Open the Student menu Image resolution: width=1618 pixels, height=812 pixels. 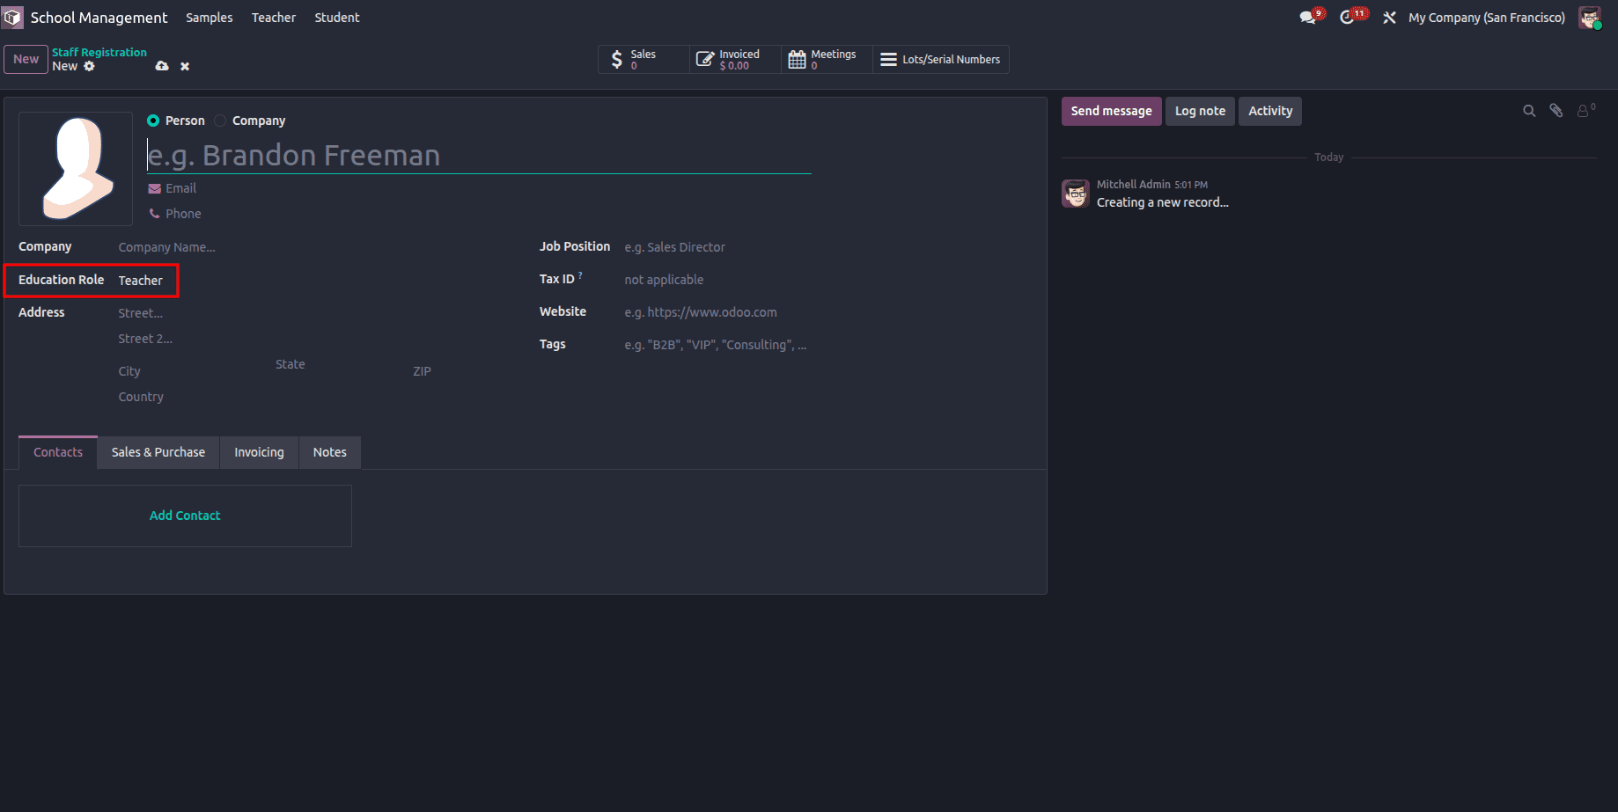click(337, 18)
